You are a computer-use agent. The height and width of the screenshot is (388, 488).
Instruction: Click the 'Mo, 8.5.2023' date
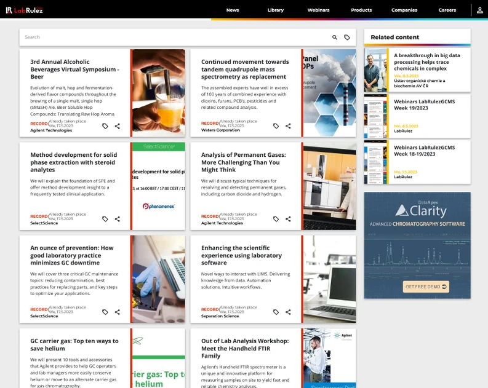click(x=406, y=126)
